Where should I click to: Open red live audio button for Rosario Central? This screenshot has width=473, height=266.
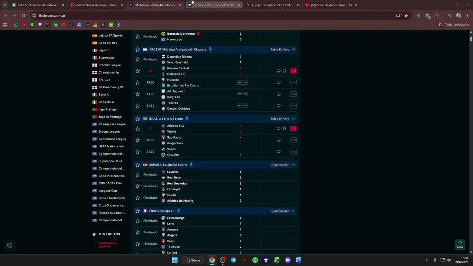click(293, 71)
